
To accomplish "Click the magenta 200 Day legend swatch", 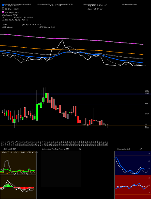I will coord(3,12).
